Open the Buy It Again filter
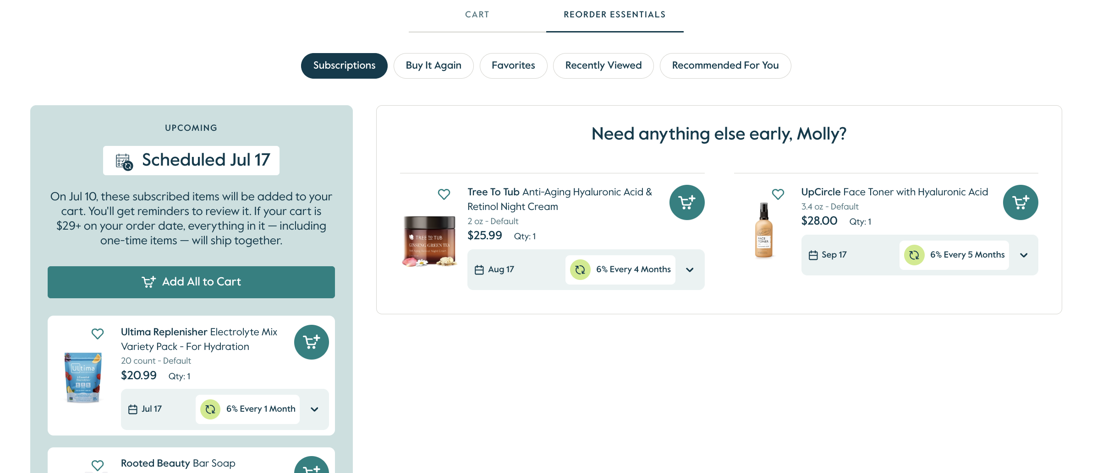The height and width of the screenshot is (473, 1108). click(x=433, y=66)
